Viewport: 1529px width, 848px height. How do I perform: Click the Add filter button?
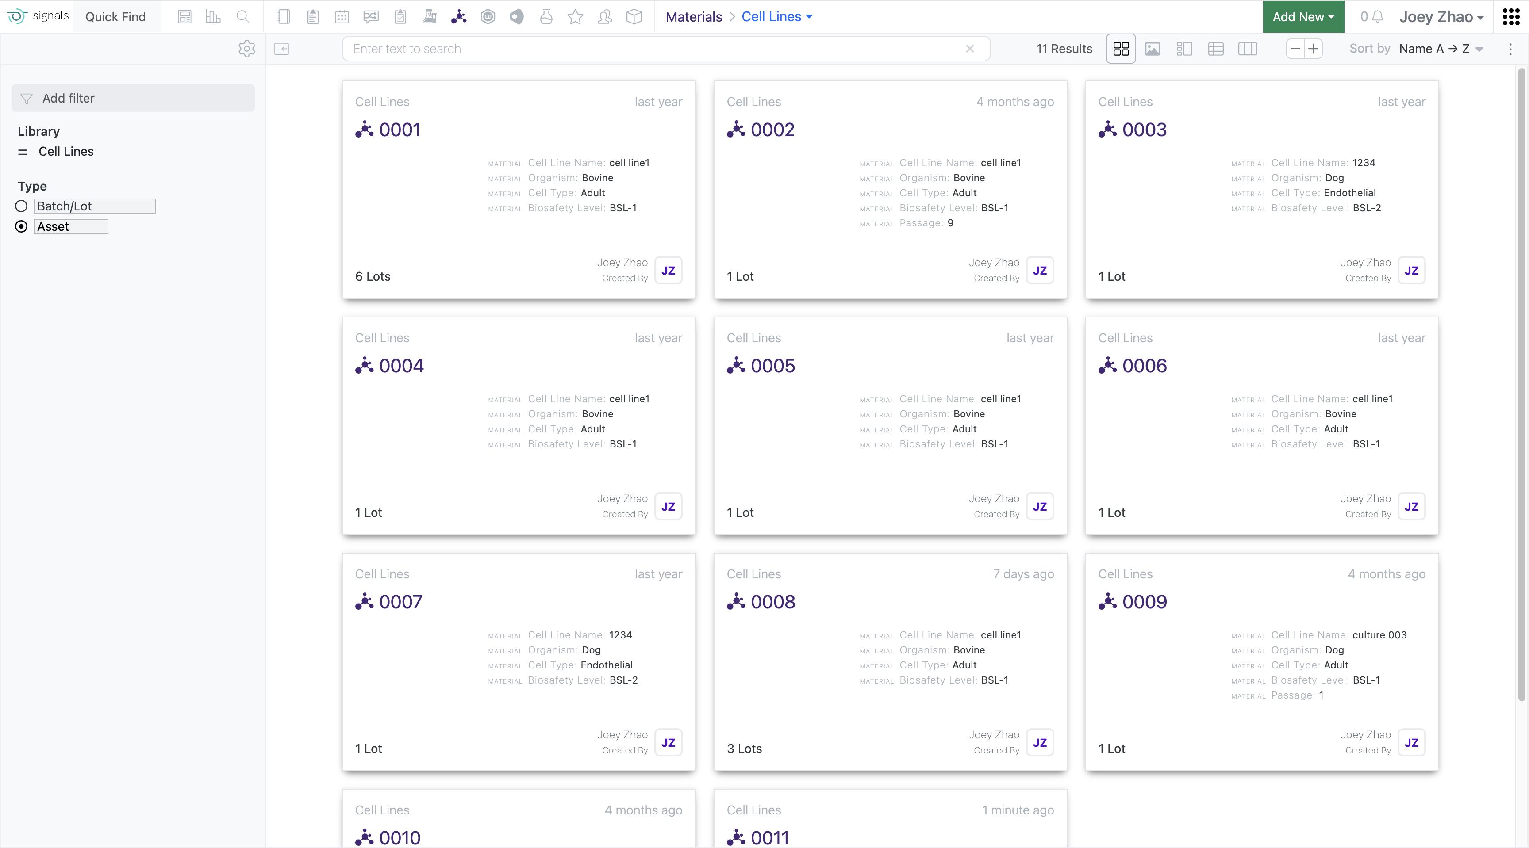click(x=133, y=98)
